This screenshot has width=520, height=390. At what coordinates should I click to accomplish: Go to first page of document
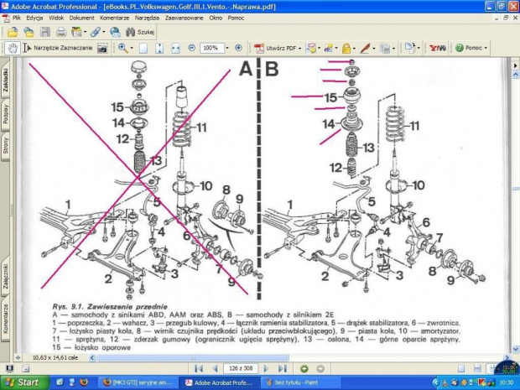coord(199,368)
